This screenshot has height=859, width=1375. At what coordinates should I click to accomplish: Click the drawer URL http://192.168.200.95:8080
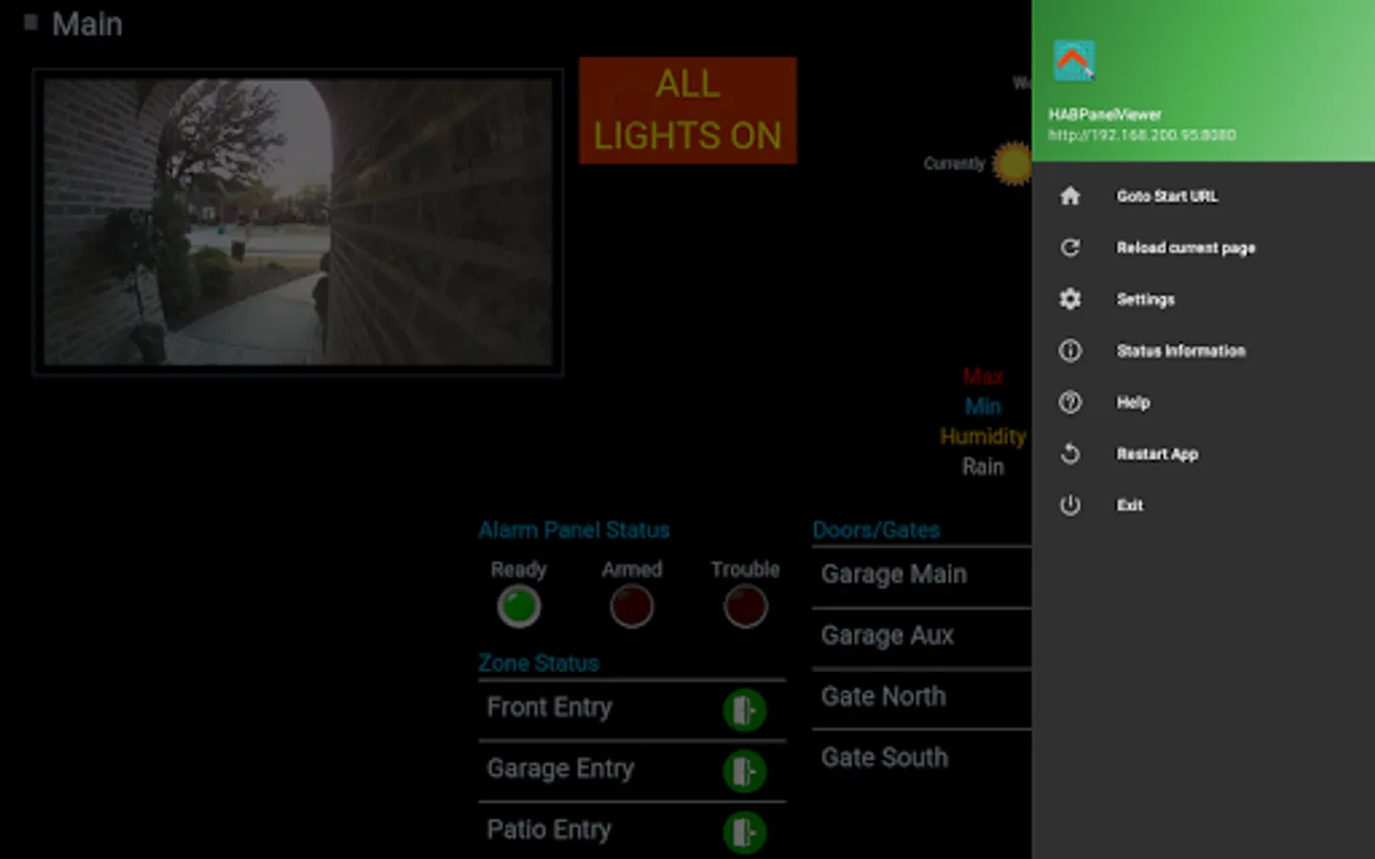coord(1142,135)
